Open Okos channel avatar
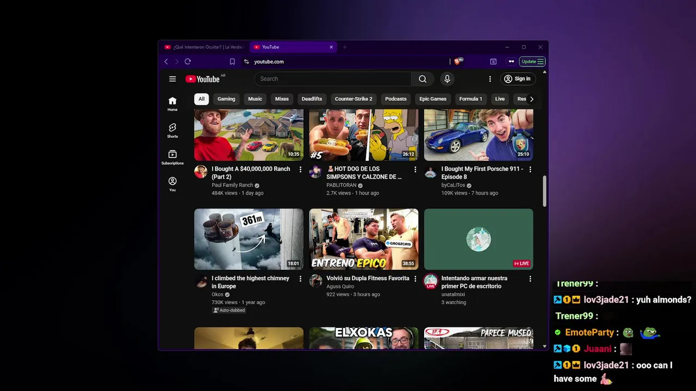696x391 pixels. pyautogui.click(x=201, y=281)
